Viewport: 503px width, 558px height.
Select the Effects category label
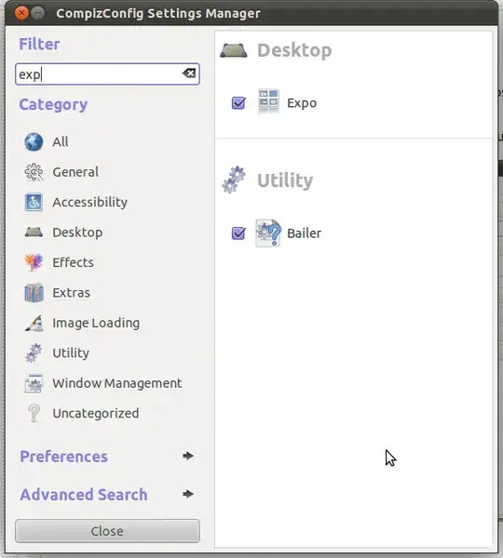[73, 262]
